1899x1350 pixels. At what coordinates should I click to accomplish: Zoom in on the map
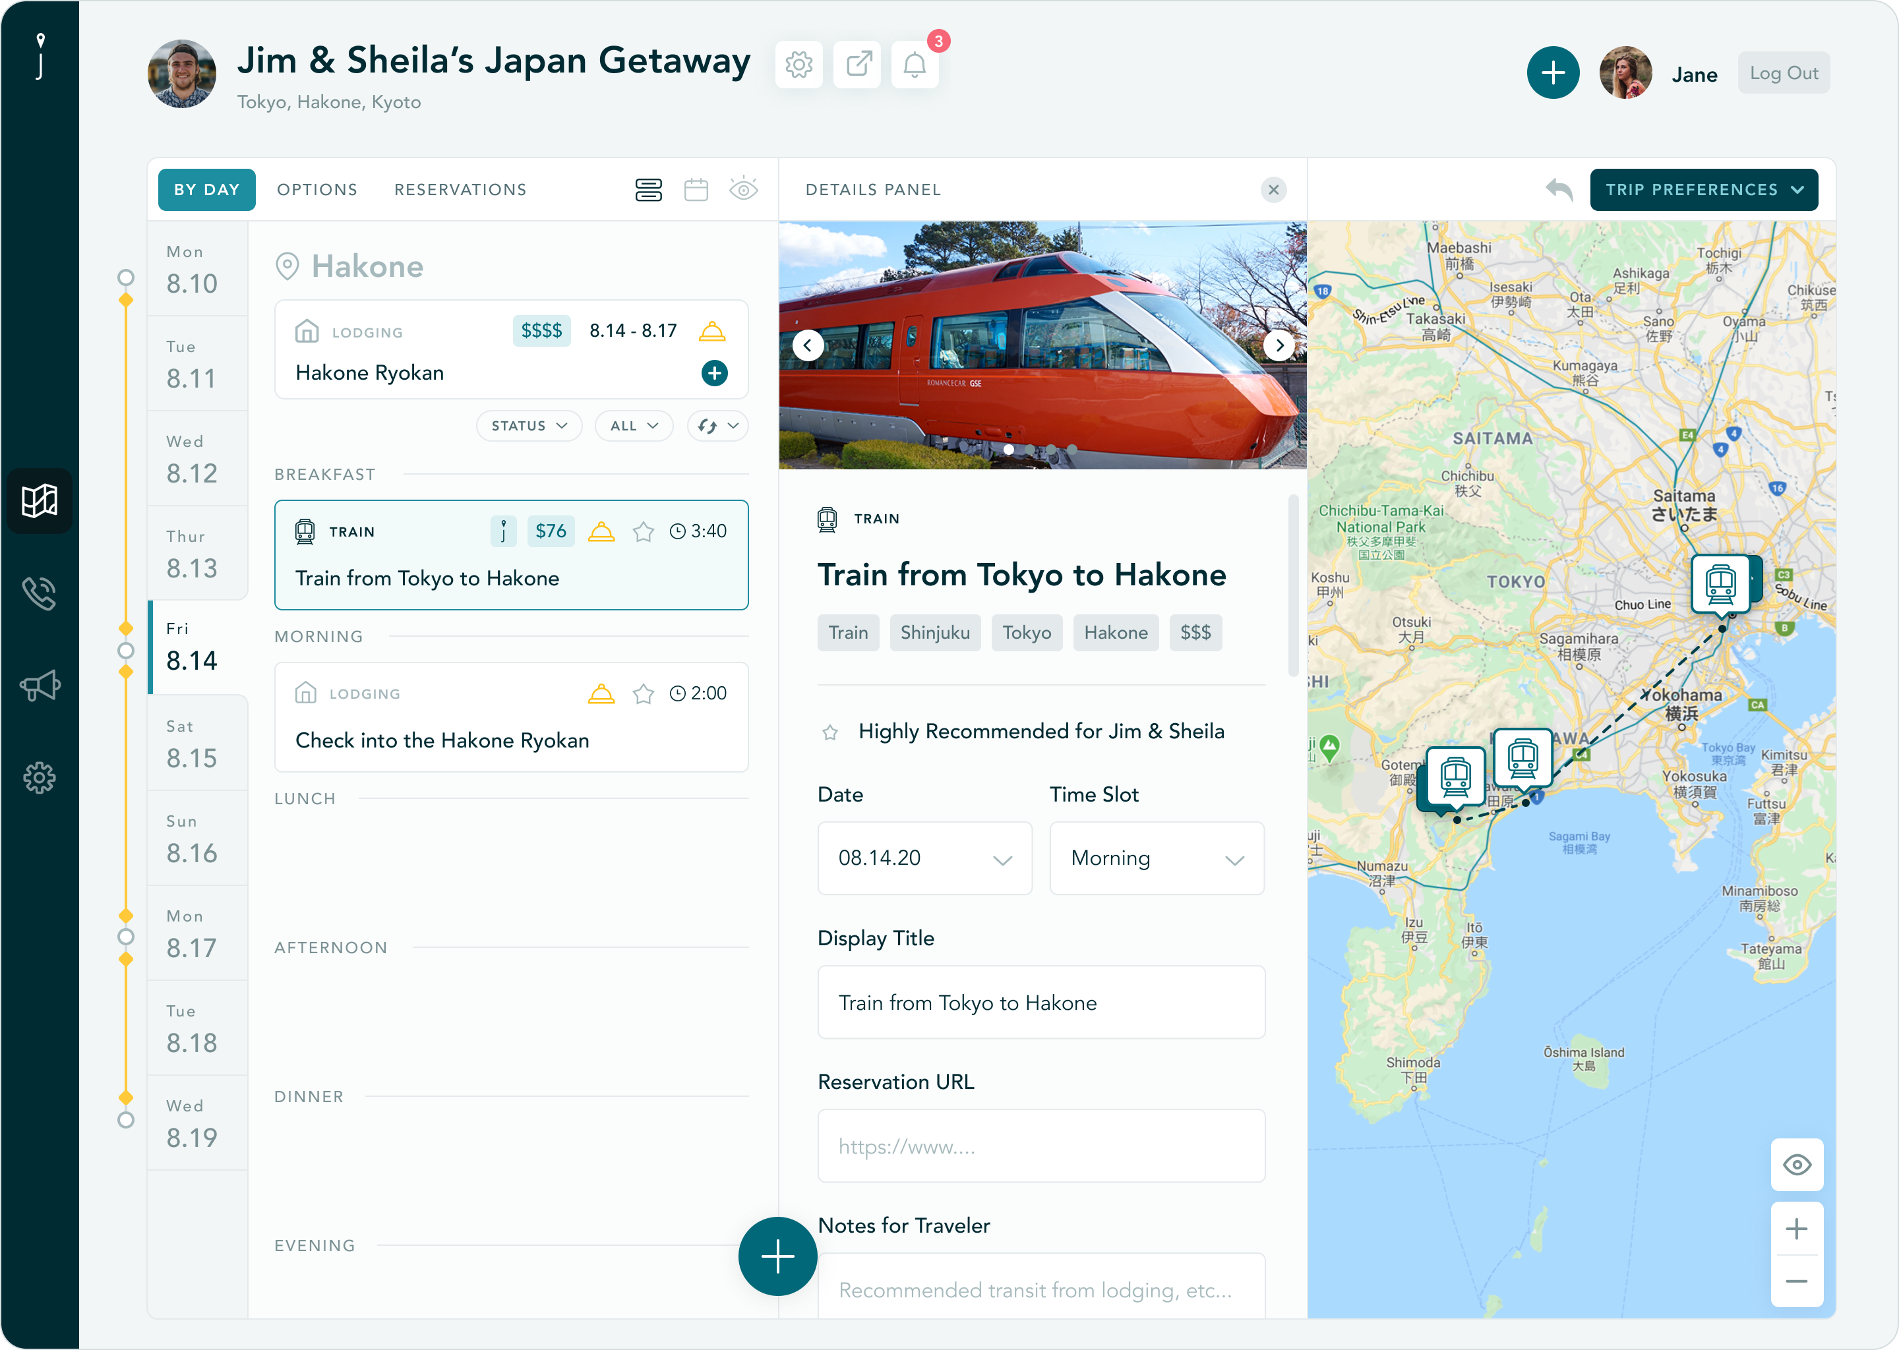pyautogui.click(x=1797, y=1229)
